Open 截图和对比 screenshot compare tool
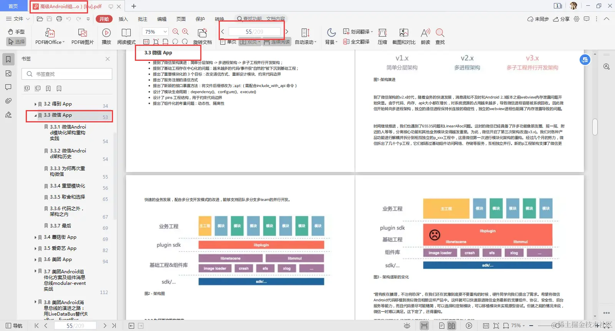 pos(404,37)
